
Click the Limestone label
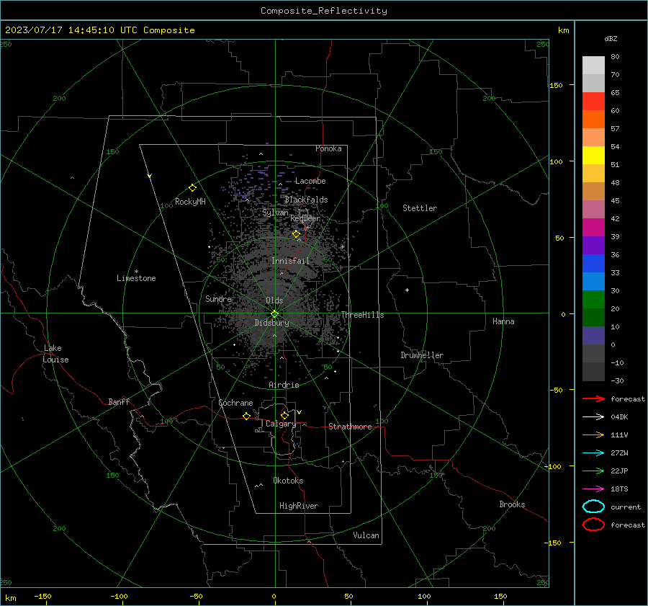click(136, 278)
